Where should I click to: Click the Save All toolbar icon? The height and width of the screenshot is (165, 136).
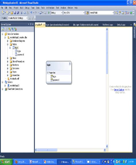click(18, 13)
